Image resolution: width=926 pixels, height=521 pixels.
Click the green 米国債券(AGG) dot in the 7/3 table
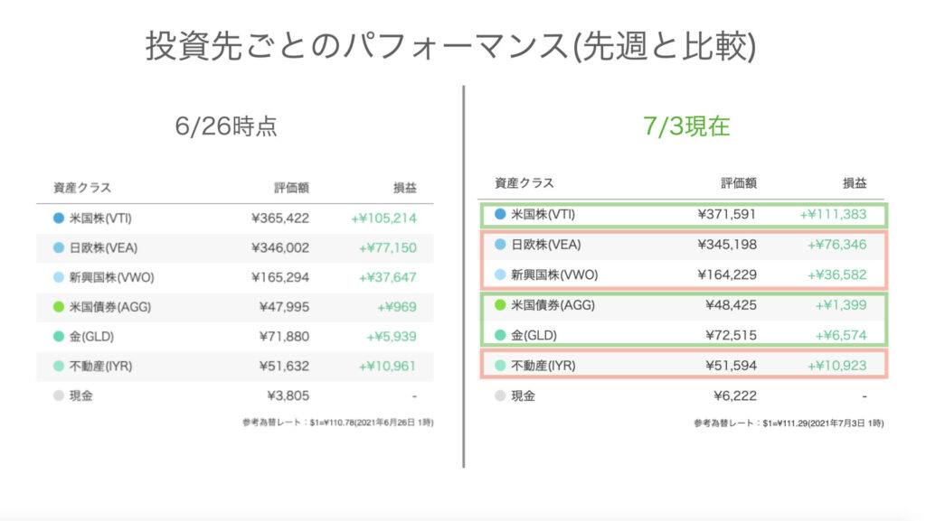(500, 305)
